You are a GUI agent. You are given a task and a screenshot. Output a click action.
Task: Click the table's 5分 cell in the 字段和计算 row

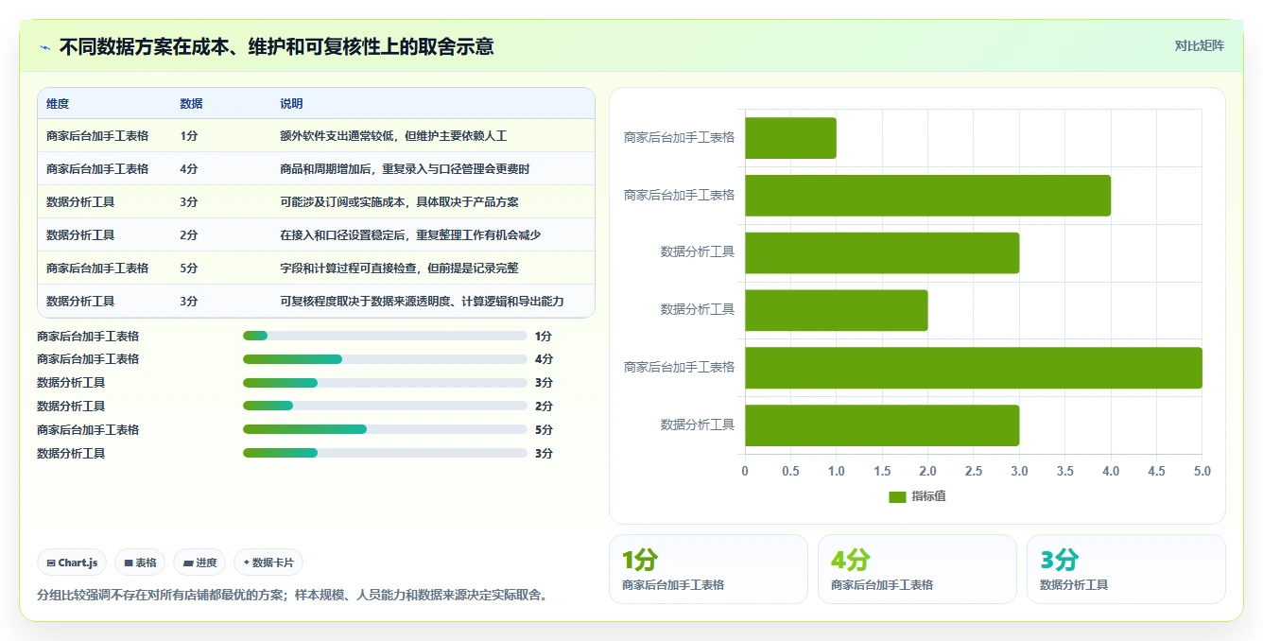(x=189, y=269)
